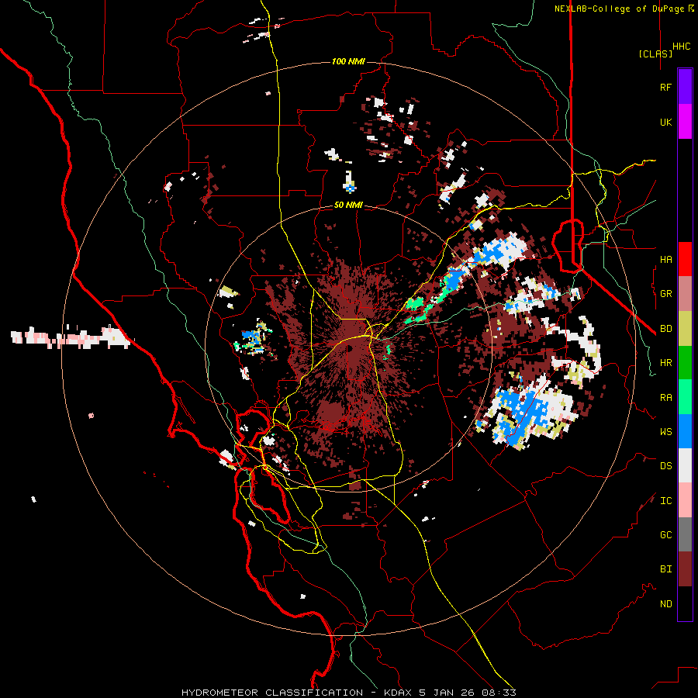Click the "[CLAS]" units label
This screenshot has width=698, height=698.
coord(655,54)
